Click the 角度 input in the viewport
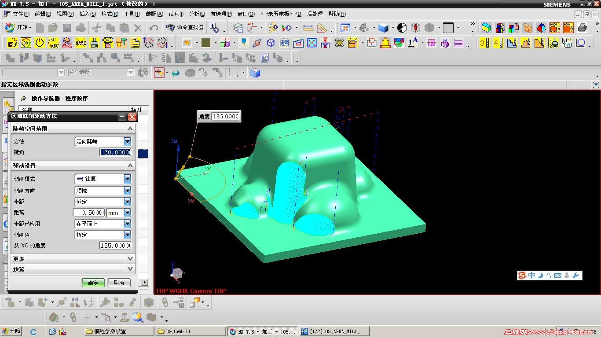The width and height of the screenshot is (601, 338). click(225, 116)
